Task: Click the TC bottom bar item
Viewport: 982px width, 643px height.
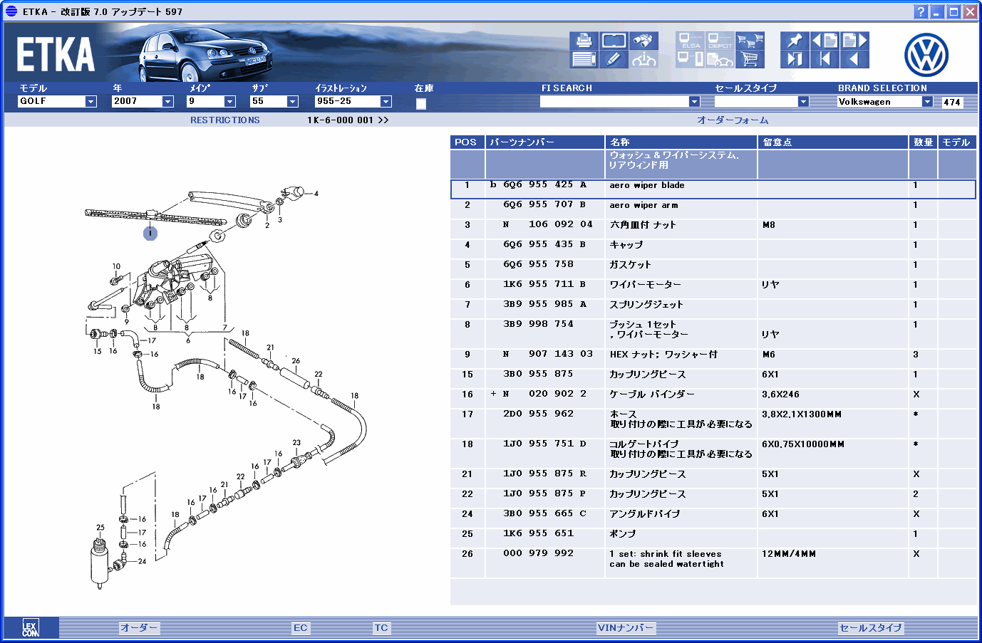Action: 382,628
